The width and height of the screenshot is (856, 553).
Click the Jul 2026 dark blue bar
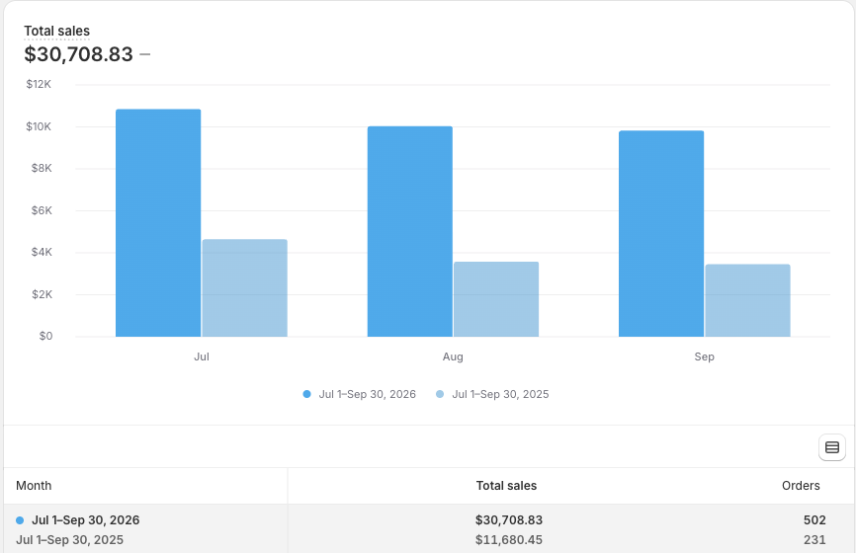[x=158, y=223]
